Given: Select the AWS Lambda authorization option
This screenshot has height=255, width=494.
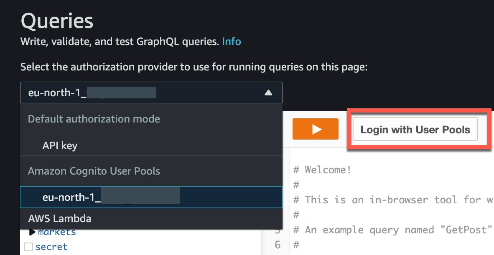Looking at the screenshot, I should (151, 218).
